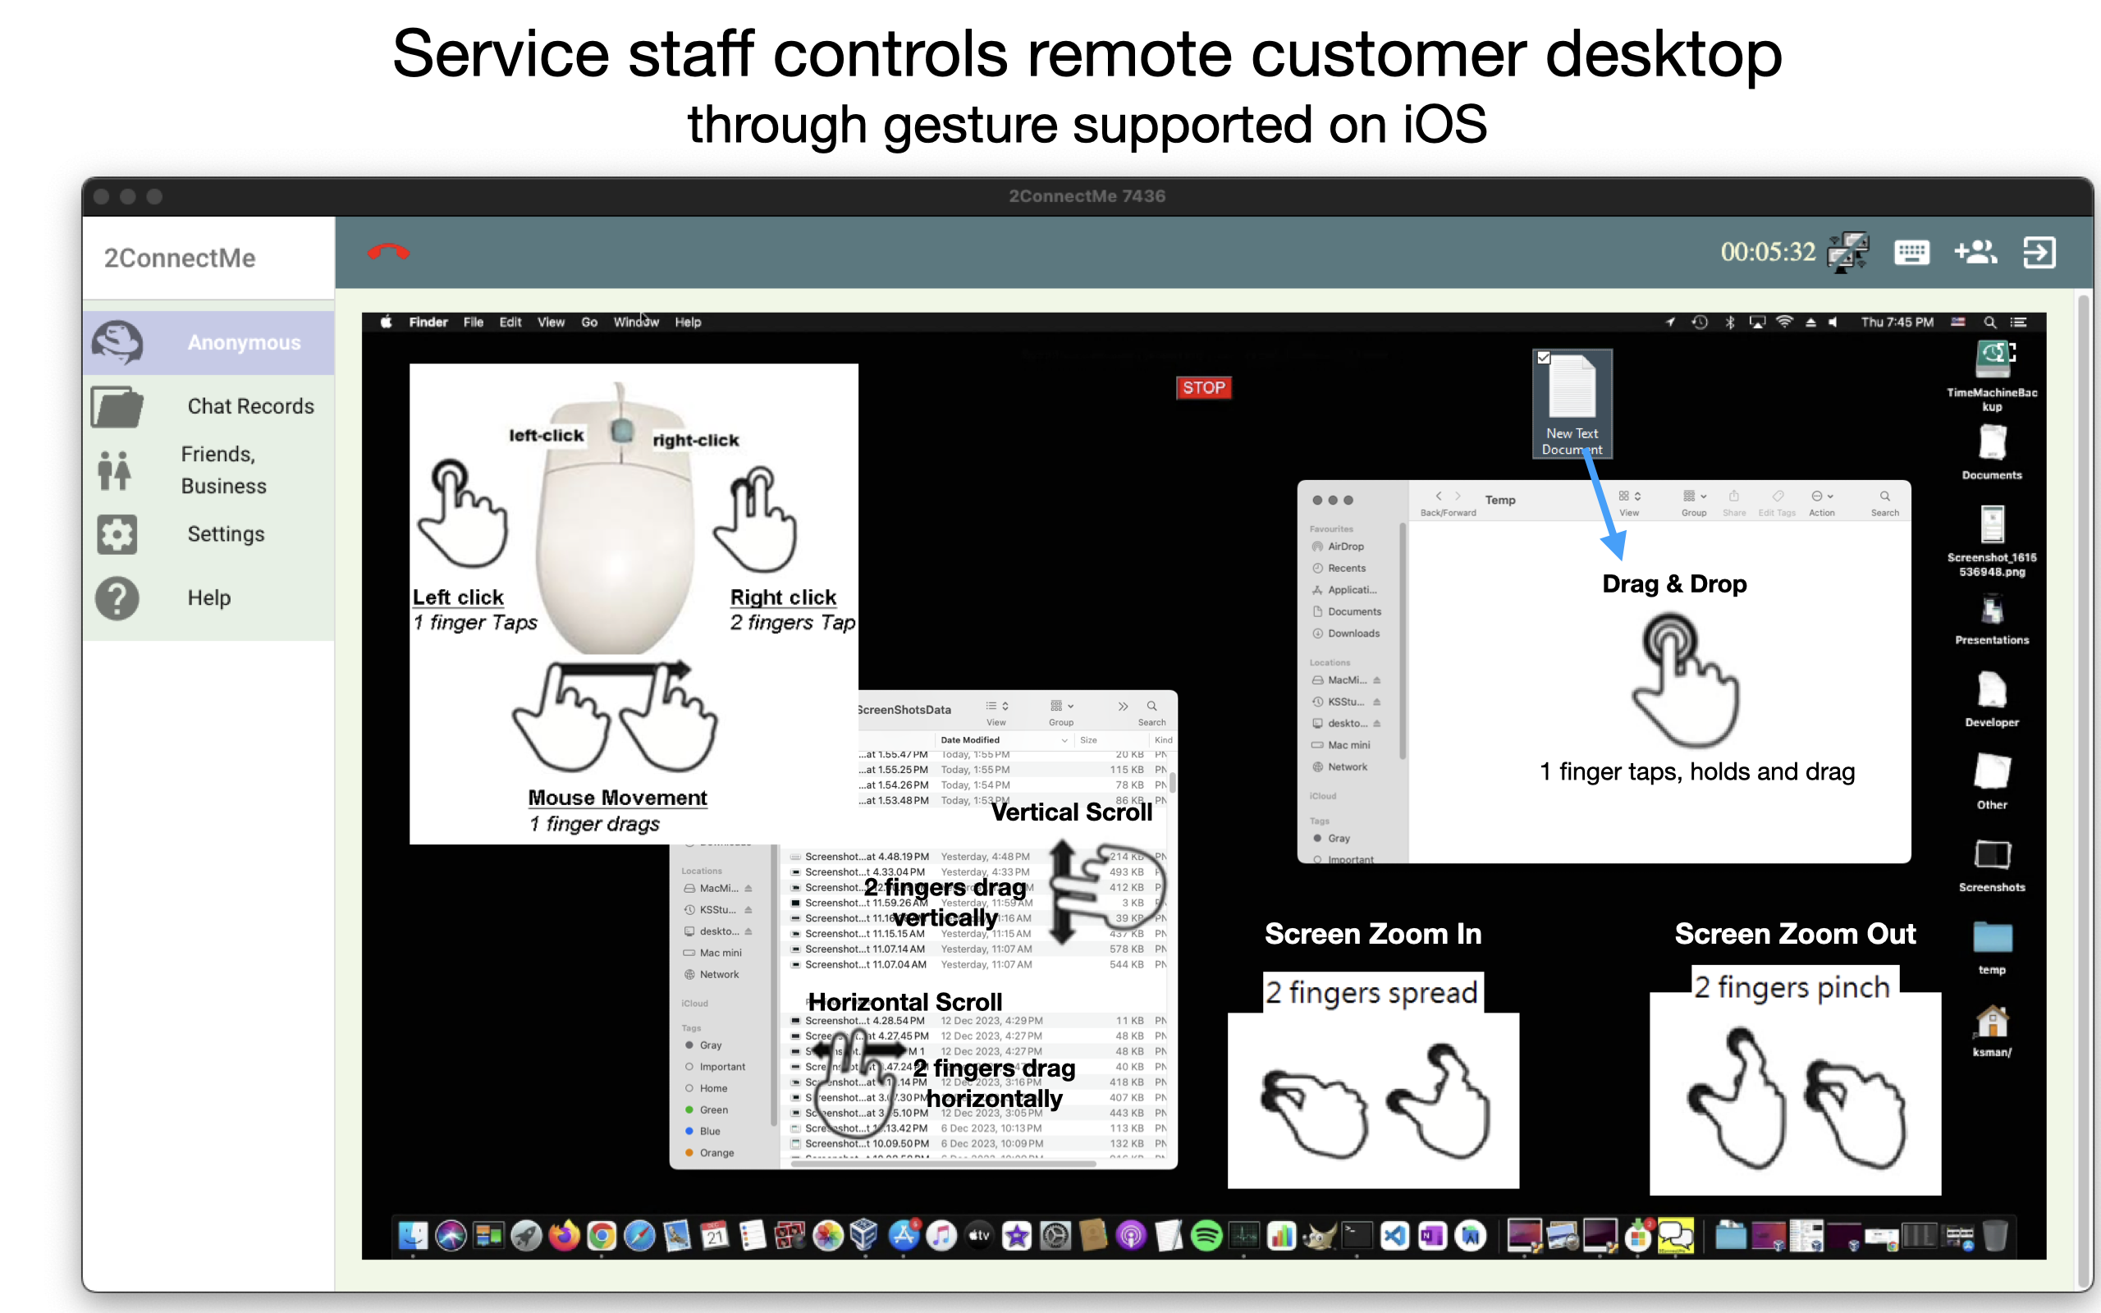Click Downloads in Temp window sidebar
The height and width of the screenshot is (1313, 2101).
[1353, 633]
